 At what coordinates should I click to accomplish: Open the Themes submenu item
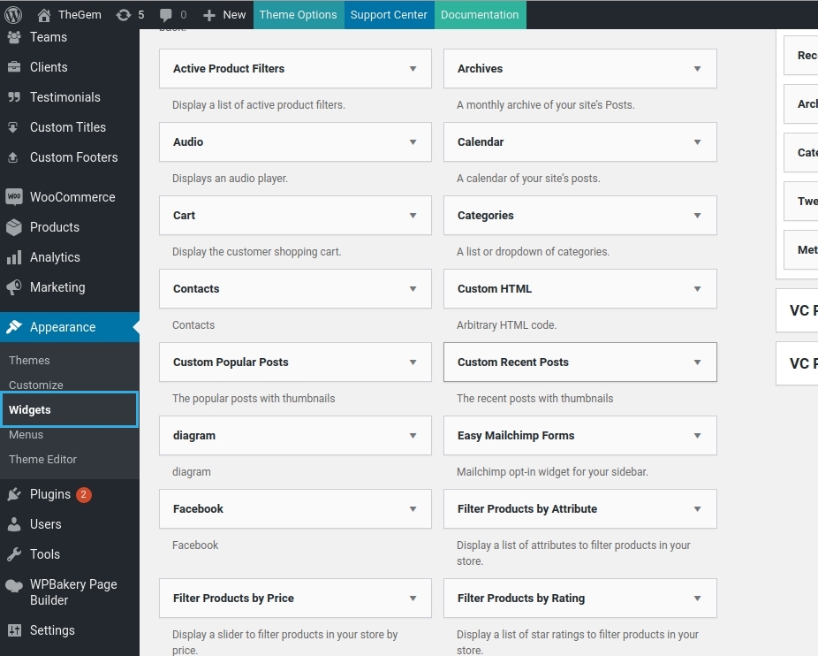pyautogui.click(x=29, y=361)
